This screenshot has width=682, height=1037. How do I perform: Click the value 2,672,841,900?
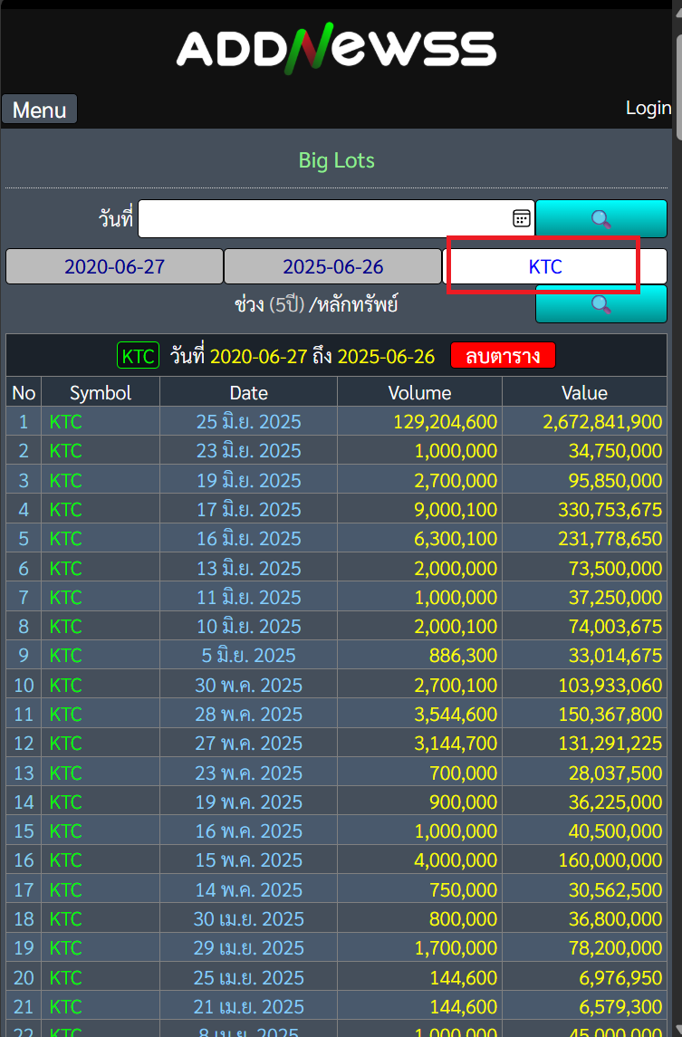click(602, 421)
